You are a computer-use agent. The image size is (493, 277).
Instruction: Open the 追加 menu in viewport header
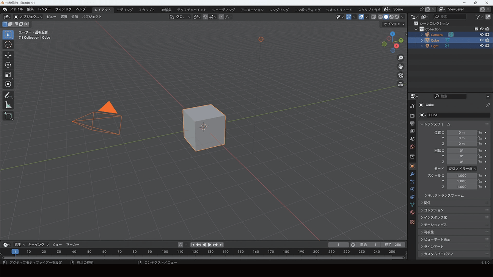pos(75,17)
